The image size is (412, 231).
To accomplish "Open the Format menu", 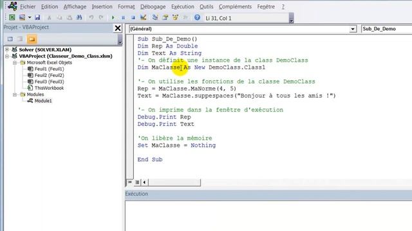I will [126, 6].
